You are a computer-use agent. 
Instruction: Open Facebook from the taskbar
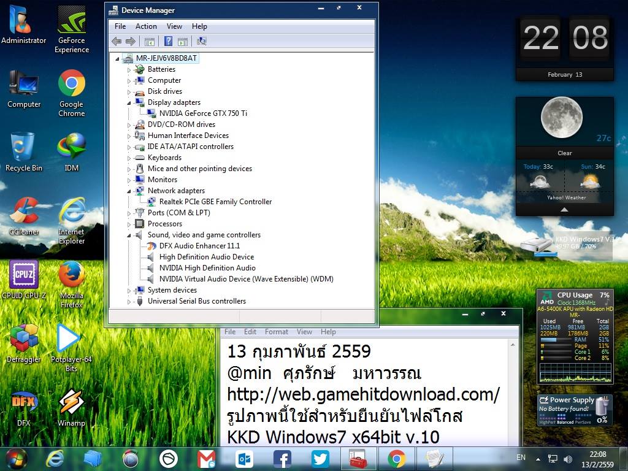click(x=282, y=459)
